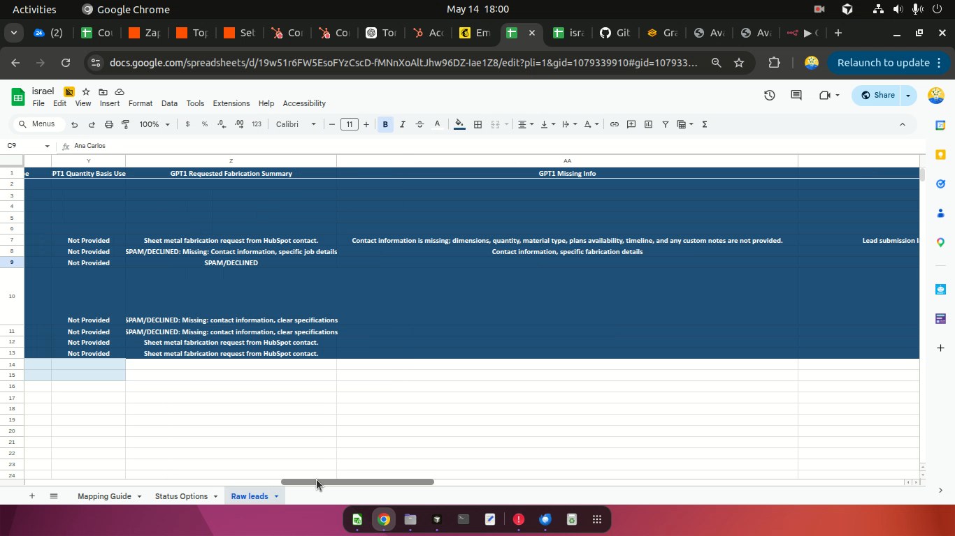Insert a link
Viewport: 955px width, 536px height.
click(x=614, y=124)
